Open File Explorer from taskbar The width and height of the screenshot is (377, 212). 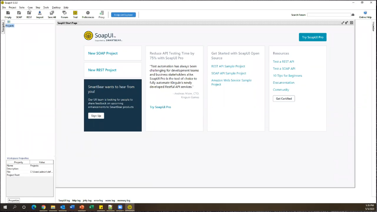[x=53, y=207]
